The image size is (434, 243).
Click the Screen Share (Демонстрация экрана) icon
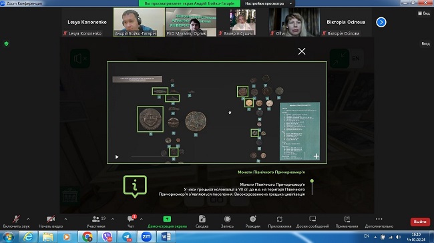(x=167, y=219)
